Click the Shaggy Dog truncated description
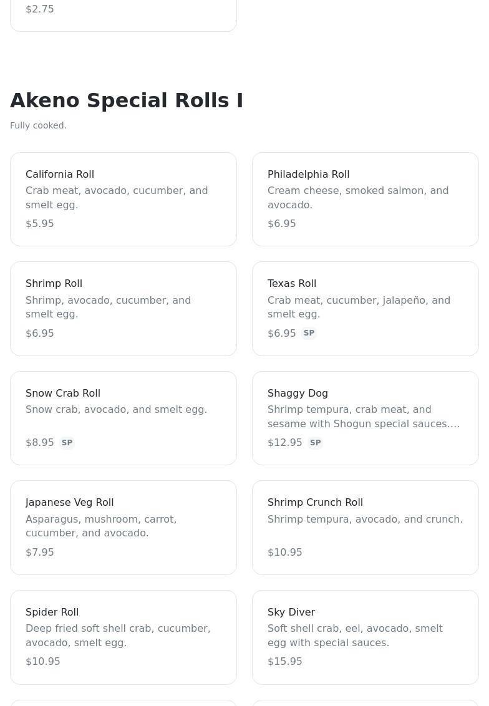This screenshot has height=706, width=489. click(364, 417)
